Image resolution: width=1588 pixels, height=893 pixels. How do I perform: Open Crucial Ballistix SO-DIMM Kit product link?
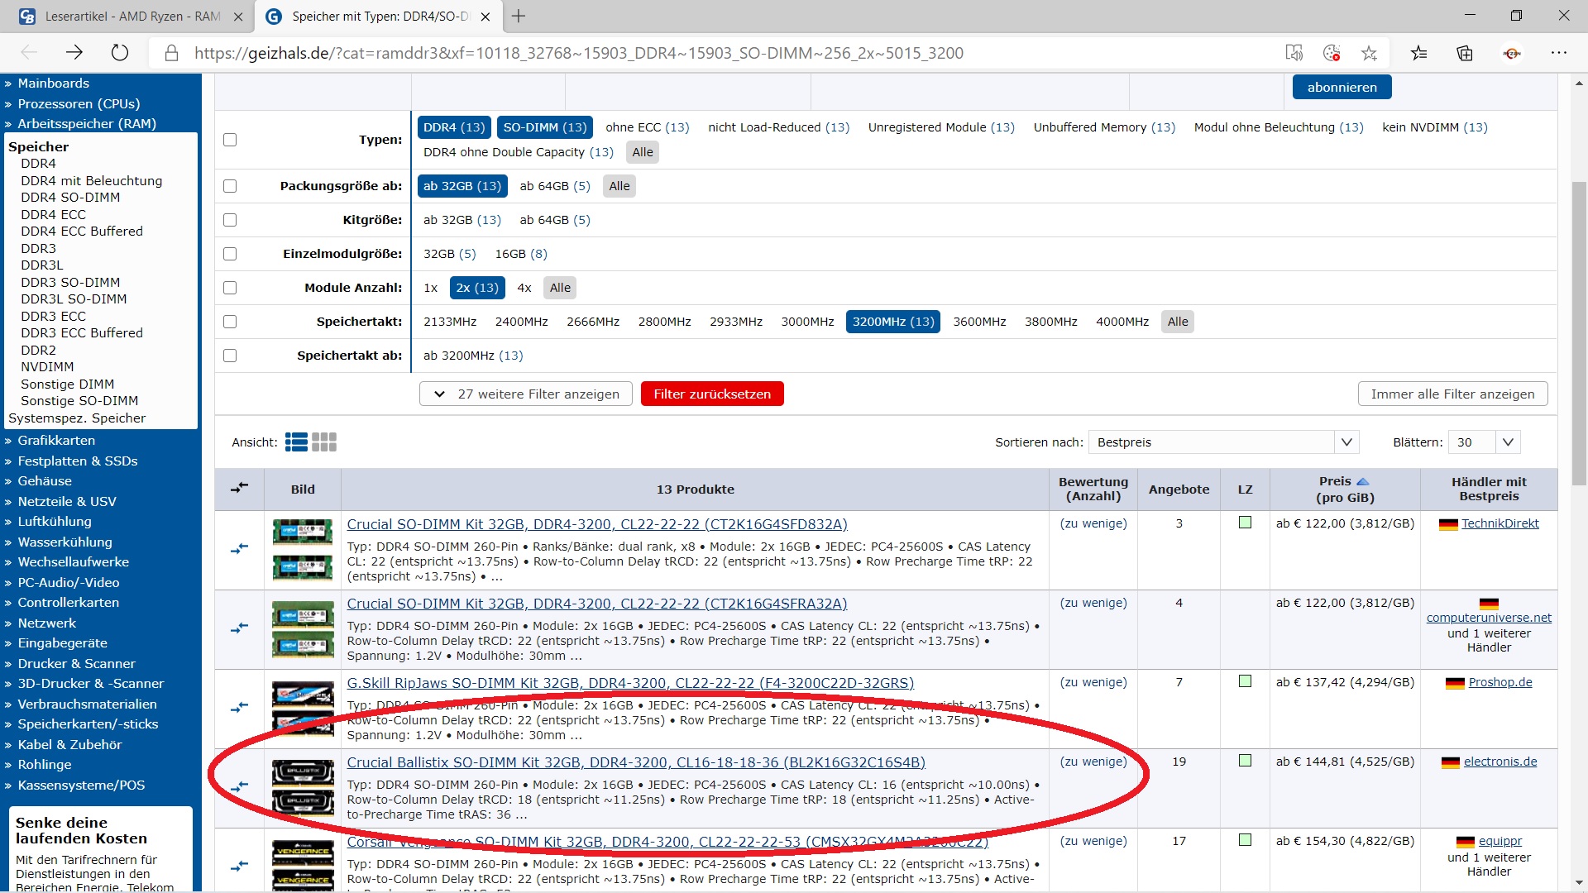(635, 762)
